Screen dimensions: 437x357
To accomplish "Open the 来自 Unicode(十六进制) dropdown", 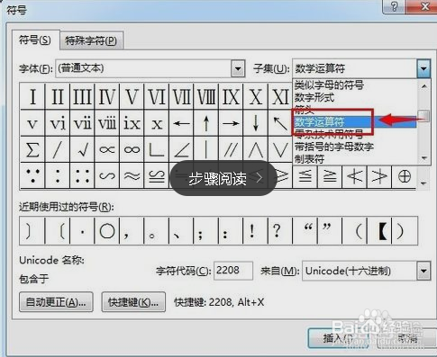I will [423, 271].
